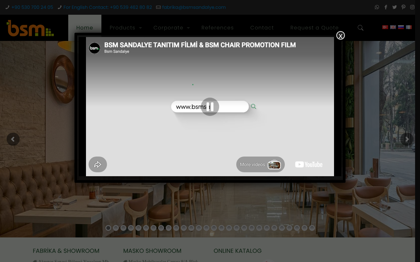Expand the Corporate submenu arrow
This screenshot has width=420, height=262.
click(188, 28)
